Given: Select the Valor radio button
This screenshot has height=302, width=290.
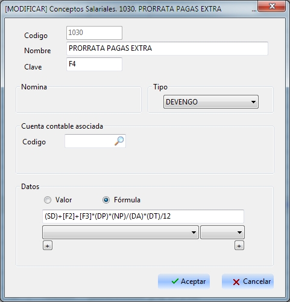Looking at the screenshot, I should pos(48,200).
